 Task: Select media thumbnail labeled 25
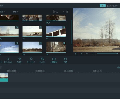click(x=32, y=31)
